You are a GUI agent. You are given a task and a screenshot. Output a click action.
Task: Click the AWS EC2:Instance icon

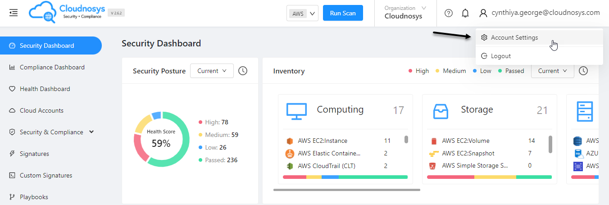(290, 141)
